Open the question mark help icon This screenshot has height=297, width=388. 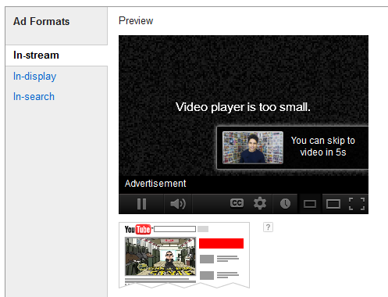point(268,227)
